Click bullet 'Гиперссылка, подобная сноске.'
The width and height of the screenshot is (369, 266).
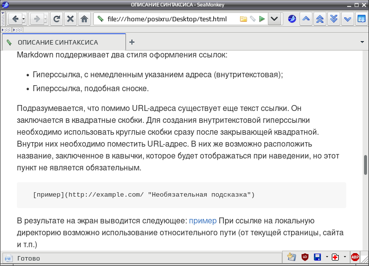91,88
